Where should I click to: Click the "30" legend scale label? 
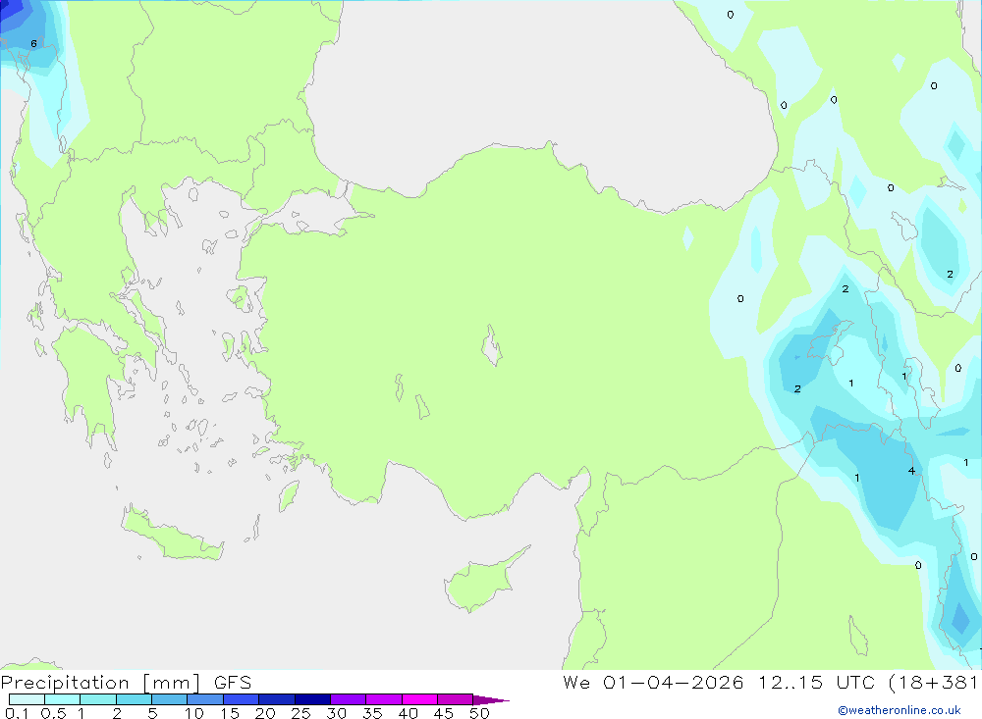(x=336, y=713)
